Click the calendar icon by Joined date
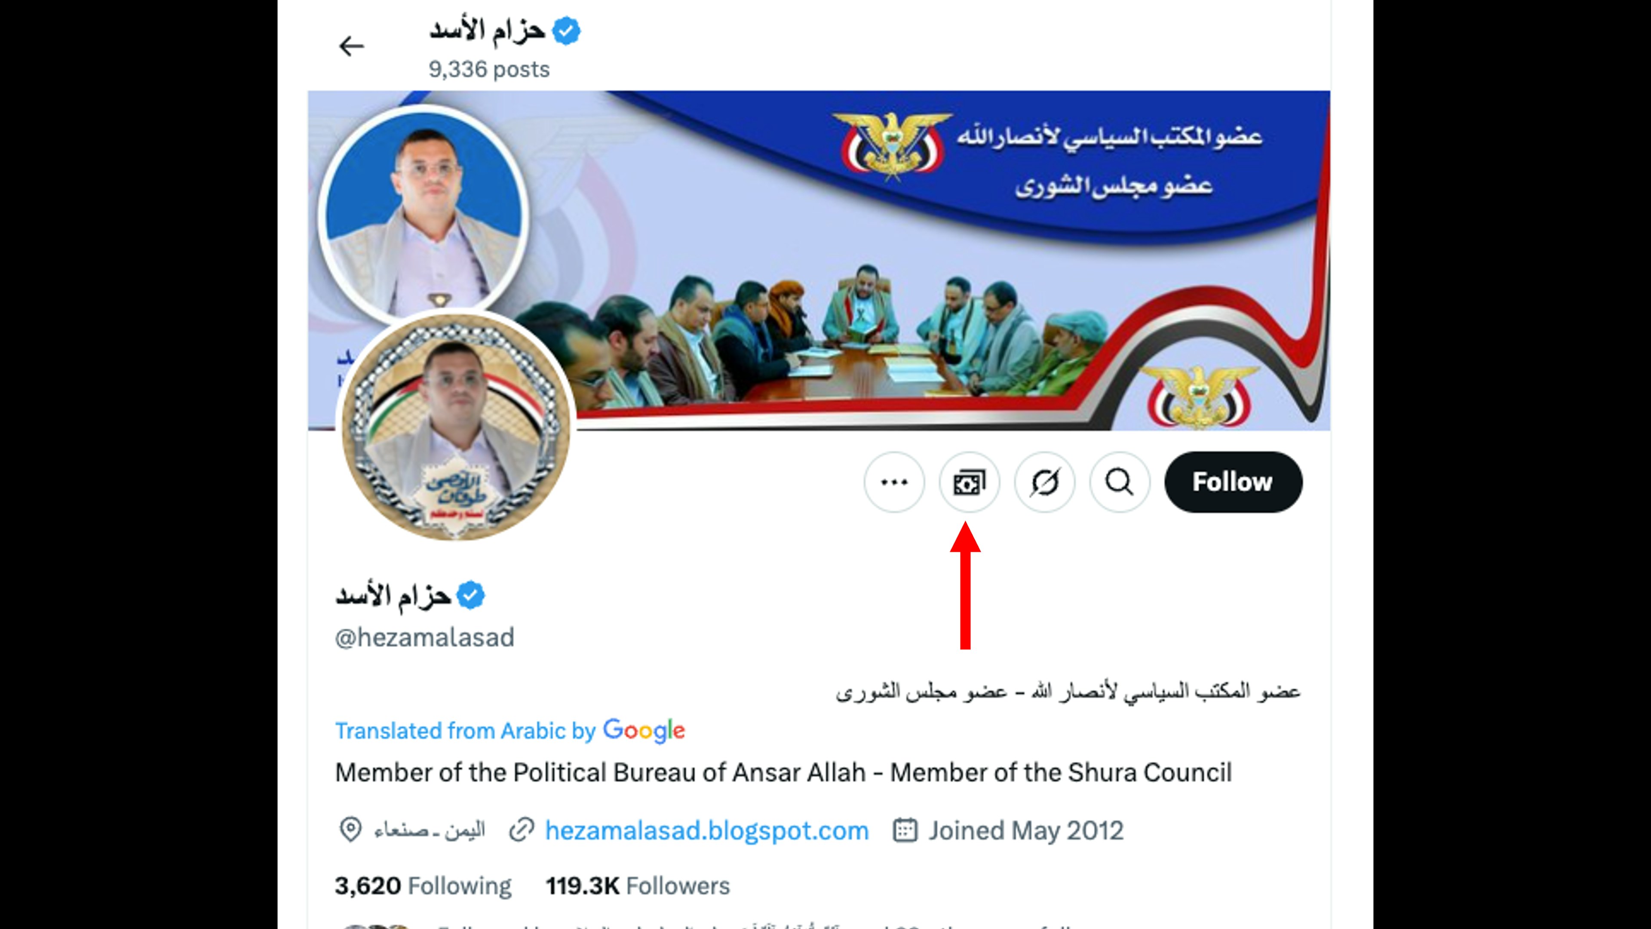The width and height of the screenshot is (1651, 929). click(x=905, y=830)
